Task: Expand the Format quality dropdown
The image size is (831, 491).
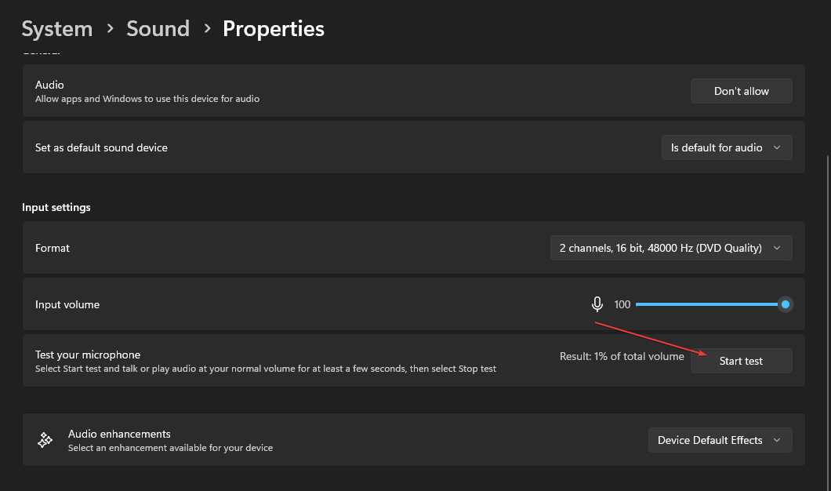Action: click(x=670, y=248)
